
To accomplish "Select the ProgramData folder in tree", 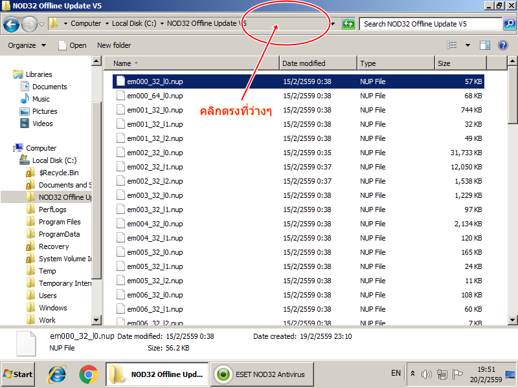I will [59, 234].
